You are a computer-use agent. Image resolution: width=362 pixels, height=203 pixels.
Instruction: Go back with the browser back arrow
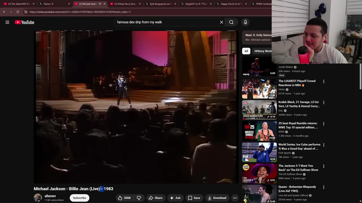[x=4, y=12]
